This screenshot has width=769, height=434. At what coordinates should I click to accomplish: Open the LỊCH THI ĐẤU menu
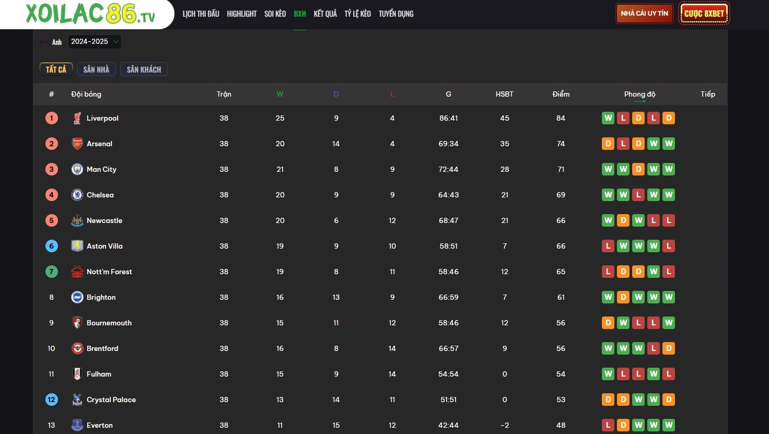201,14
